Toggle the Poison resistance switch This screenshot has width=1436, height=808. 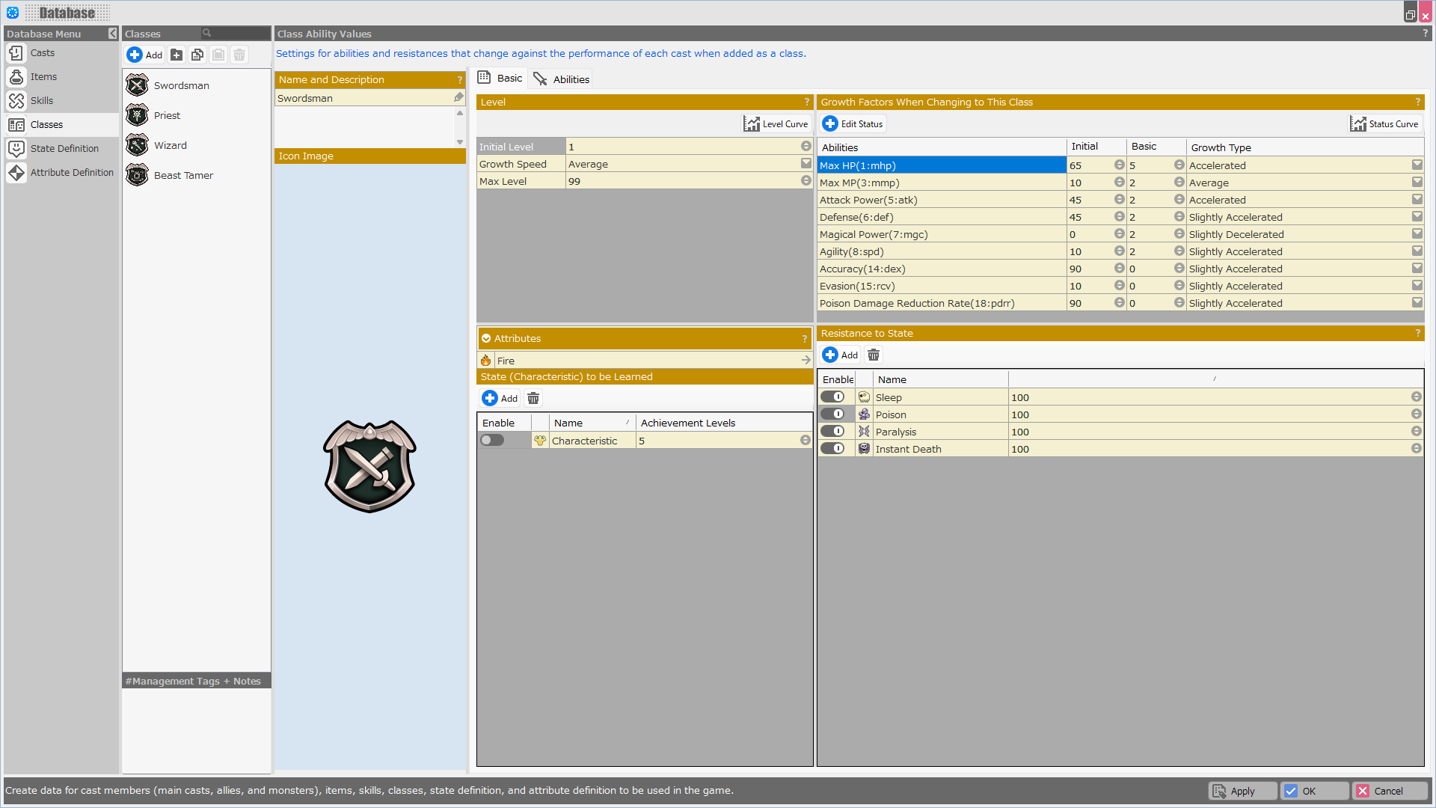pyautogui.click(x=832, y=414)
